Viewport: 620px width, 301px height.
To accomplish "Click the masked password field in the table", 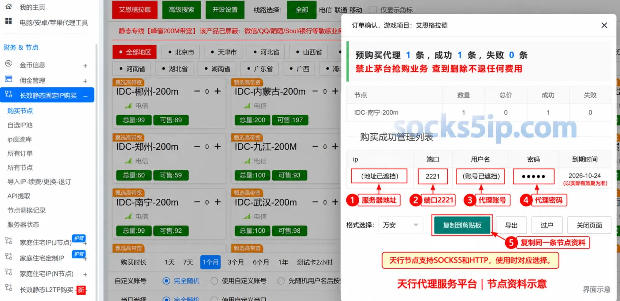I will pyautogui.click(x=533, y=176).
